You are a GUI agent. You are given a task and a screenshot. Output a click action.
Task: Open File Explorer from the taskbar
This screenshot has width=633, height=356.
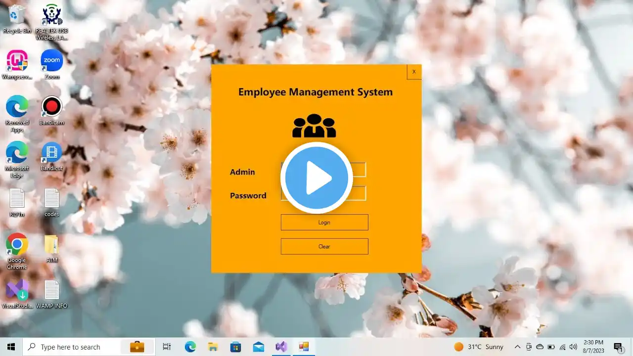point(213,347)
